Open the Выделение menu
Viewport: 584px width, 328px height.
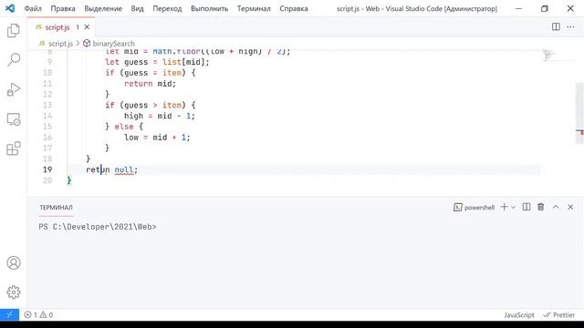[x=103, y=8]
